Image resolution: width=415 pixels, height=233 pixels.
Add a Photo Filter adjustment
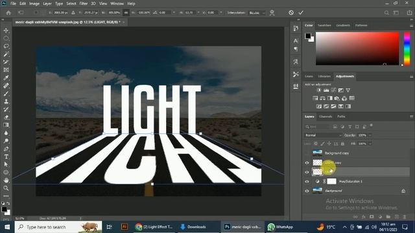tap(337, 98)
